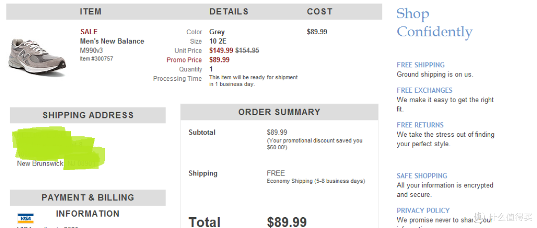Click the Total $89.99 amount

click(287, 222)
